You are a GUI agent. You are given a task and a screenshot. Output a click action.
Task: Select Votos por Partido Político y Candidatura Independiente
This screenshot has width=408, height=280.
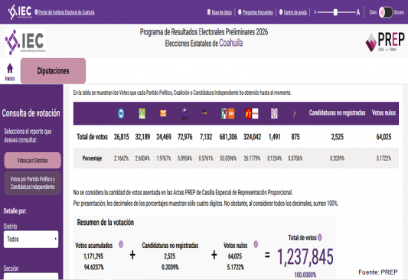click(x=32, y=183)
